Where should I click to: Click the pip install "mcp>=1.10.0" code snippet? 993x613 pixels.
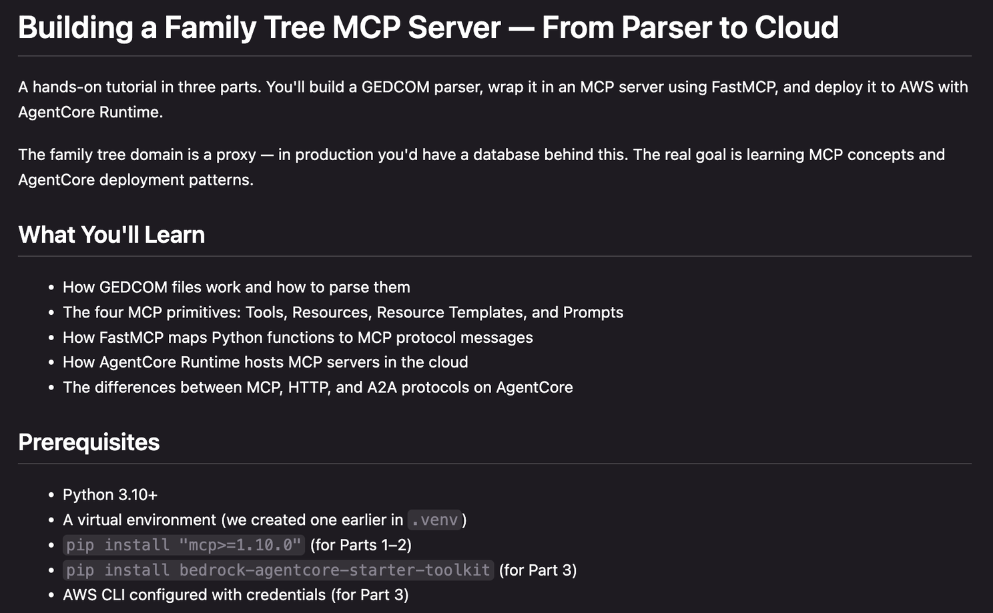tap(184, 545)
